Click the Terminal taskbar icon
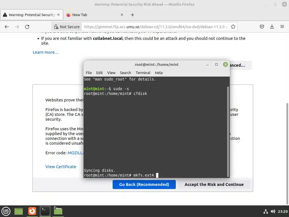This screenshot has height=217, width=289. pyautogui.click(x=45, y=211)
